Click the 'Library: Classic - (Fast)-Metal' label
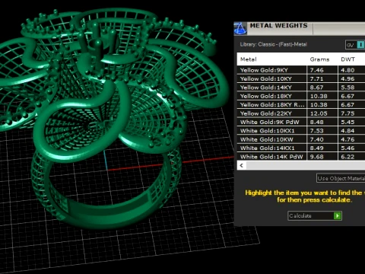 click(x=274, y=44)
